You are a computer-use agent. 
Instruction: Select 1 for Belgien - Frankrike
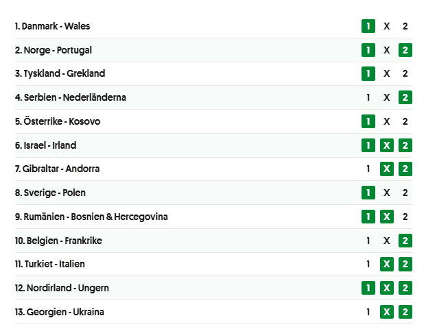[368, 241]
